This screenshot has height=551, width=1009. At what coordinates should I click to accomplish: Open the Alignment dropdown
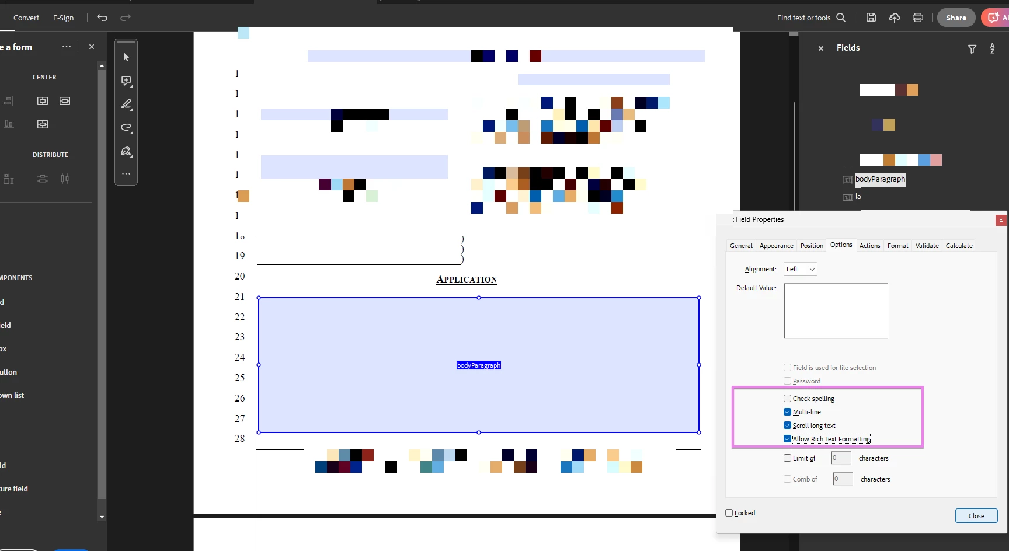800,269
